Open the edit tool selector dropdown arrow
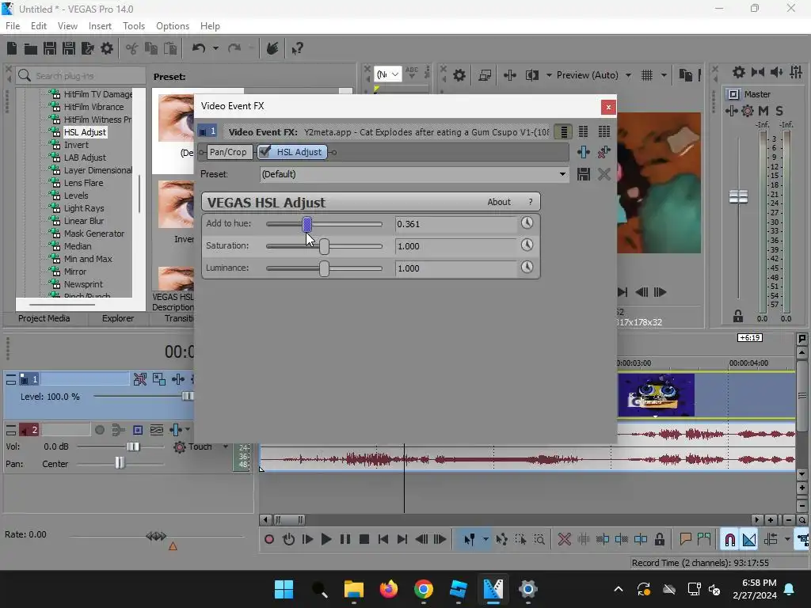Viewport: 811px width, 608px height. (485, 540)
